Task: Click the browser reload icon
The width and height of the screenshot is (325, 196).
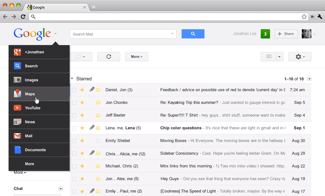Action: pos(23,17)
